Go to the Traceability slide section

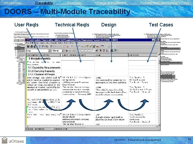(44, 3)
